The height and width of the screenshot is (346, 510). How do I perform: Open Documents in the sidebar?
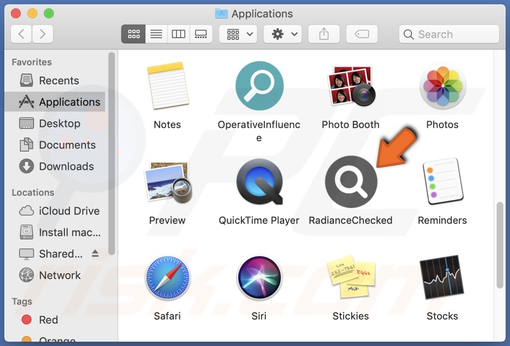(55, 145)
